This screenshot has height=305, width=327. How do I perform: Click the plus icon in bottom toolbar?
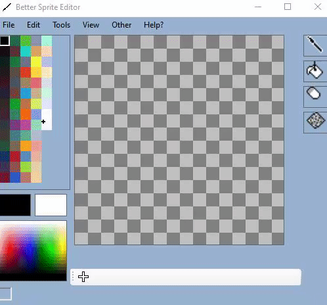click(x=83, y=277)
